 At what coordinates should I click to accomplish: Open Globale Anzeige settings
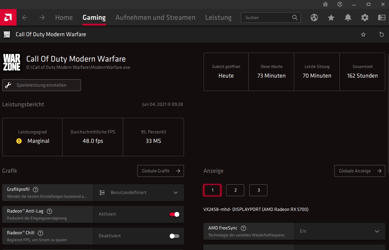[360, 171]
